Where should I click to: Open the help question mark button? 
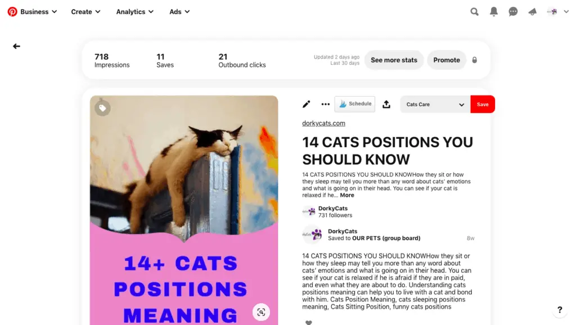coord(560,310)
